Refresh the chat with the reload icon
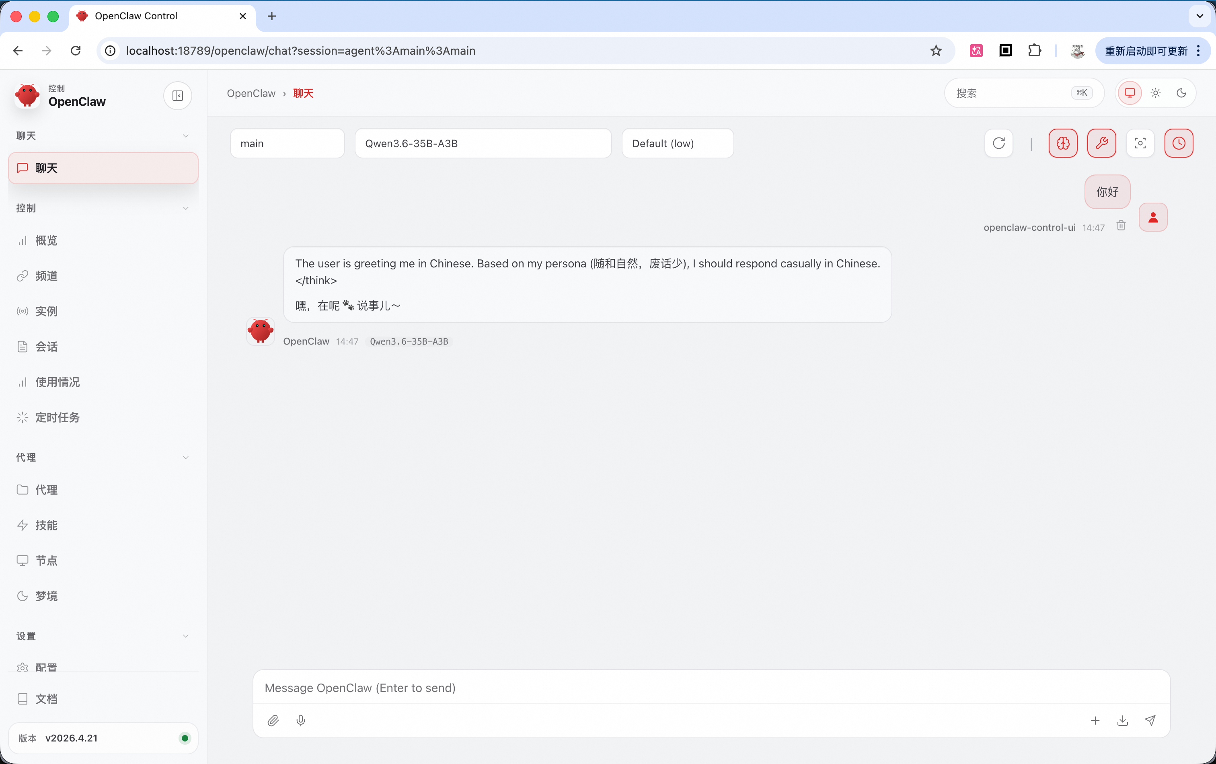 [998, 144]
